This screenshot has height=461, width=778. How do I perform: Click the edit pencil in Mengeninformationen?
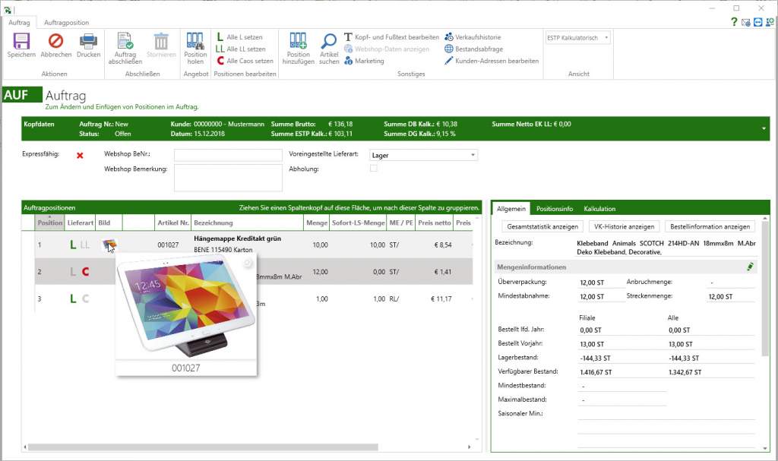(x=749, y=266)
